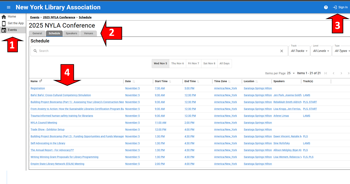Show All Days in schedule

click(224, 63)
